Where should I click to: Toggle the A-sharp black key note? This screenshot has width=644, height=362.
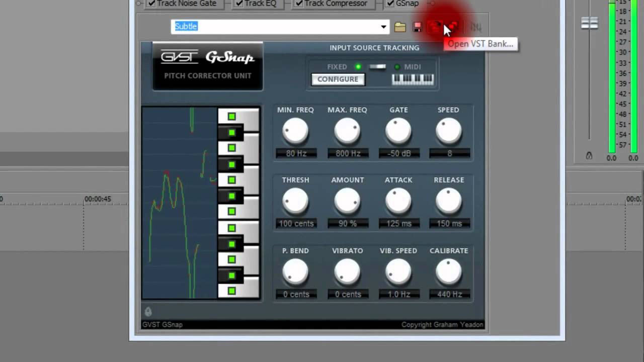click(231, 133)
